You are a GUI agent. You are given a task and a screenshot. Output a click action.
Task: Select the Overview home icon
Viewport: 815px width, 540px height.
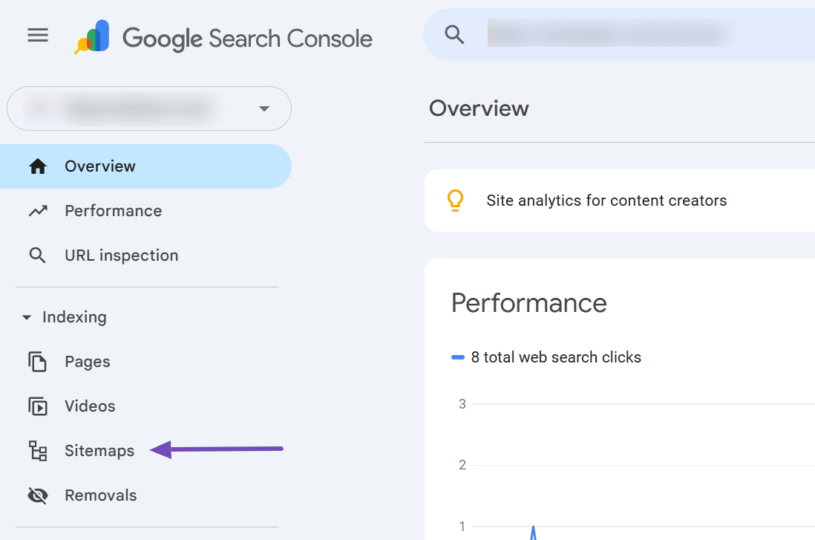coord(37,166)
